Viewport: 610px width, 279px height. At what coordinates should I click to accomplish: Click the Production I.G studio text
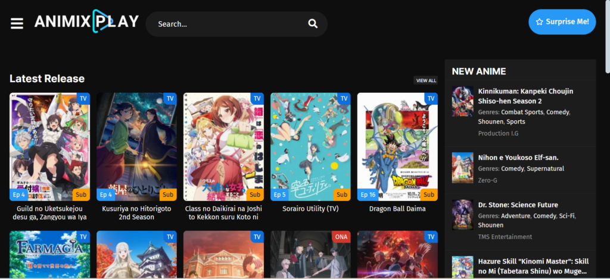pyautogui.click(x=499, y=133)
